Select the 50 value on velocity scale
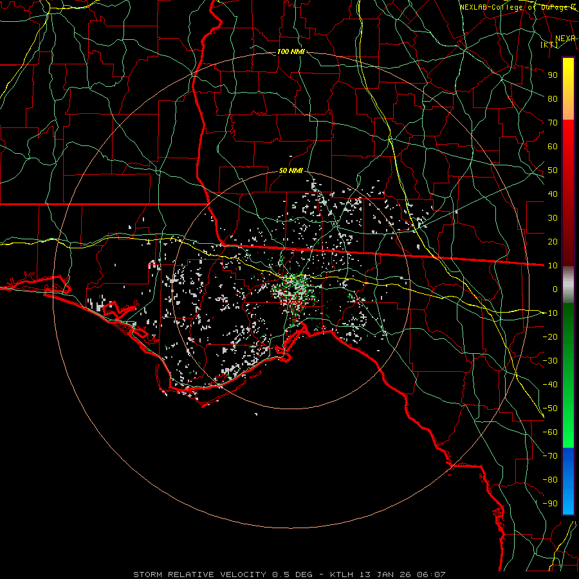Image resolution: width=579 pixels, height=579 pixels. [x=553, y=170]
